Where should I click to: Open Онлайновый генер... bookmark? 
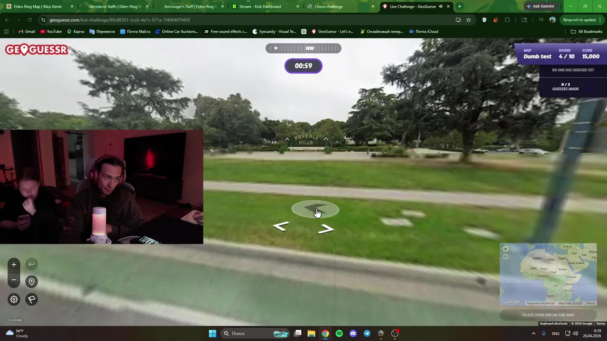(381, 32)
